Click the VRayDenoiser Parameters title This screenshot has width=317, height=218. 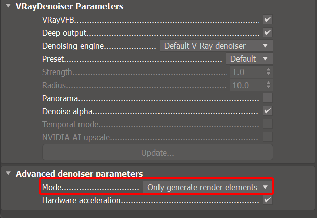pos(69,6)
